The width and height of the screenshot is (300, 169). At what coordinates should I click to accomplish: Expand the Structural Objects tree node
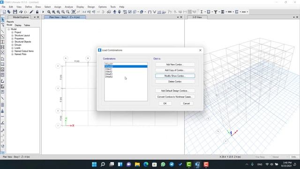coord(13,42)
